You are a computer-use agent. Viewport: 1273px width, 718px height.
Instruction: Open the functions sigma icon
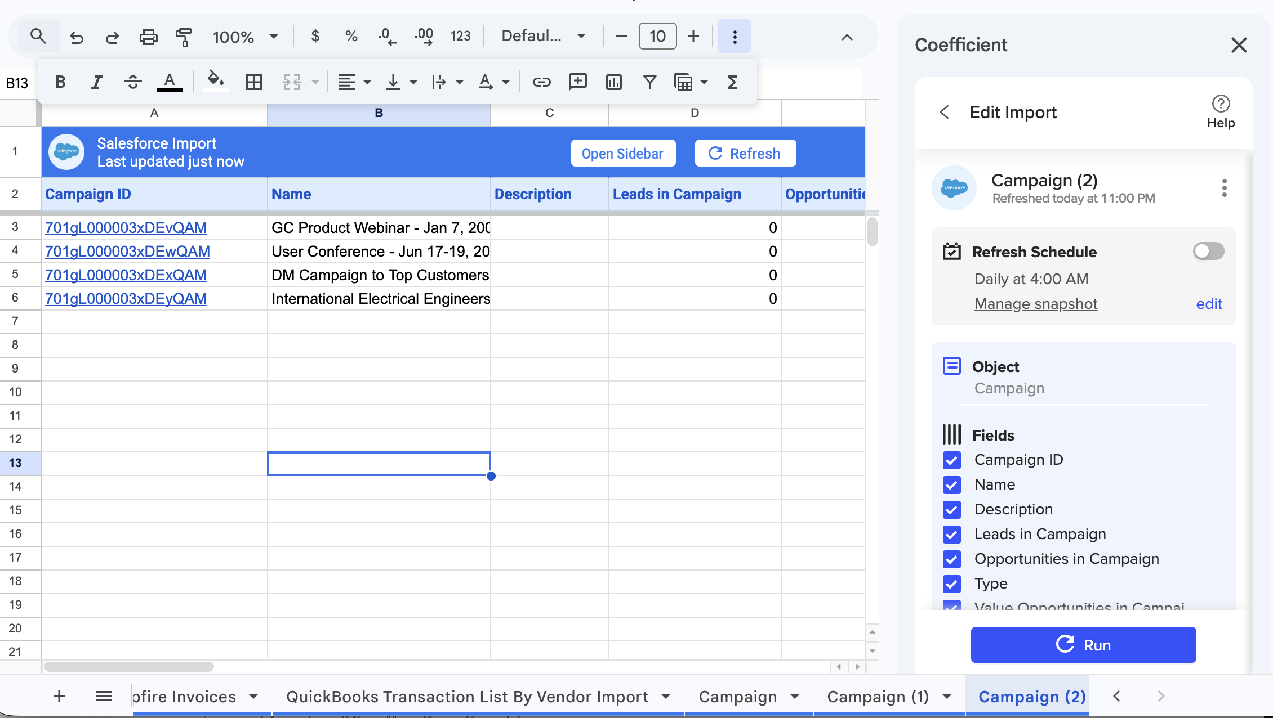732,82
